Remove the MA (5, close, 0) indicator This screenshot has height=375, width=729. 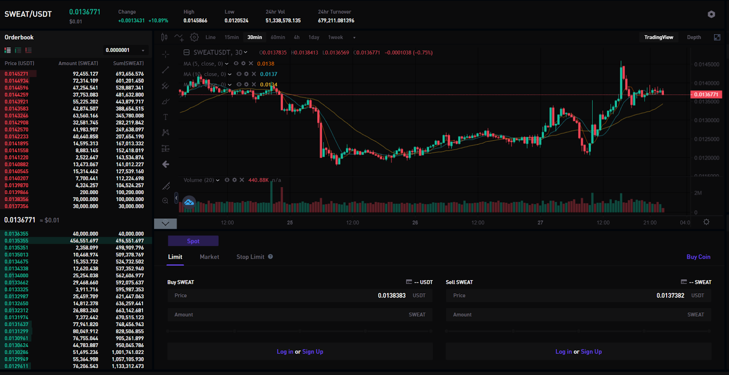coord(251,64)
